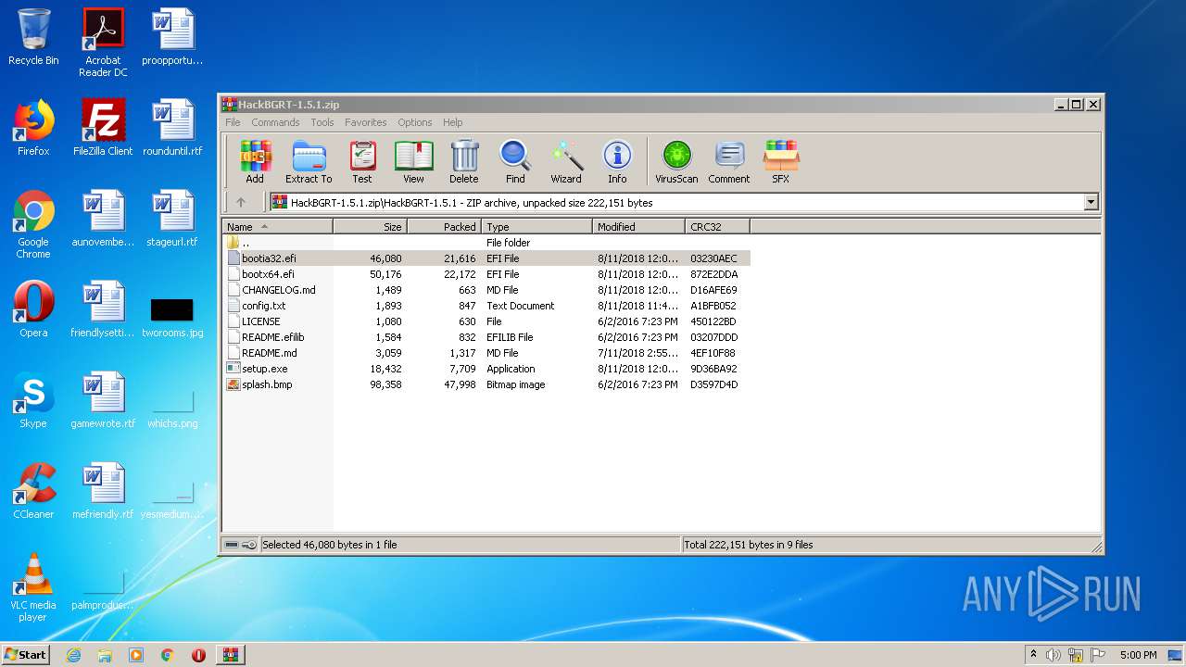Open the Find magnifier tool
Viewport: 1186px width, 667px height.
515,162
